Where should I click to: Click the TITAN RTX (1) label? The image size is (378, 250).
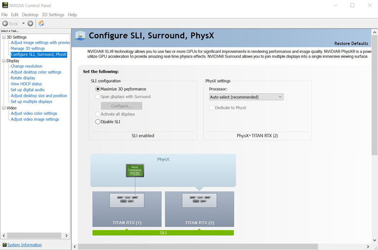[127, 223]
